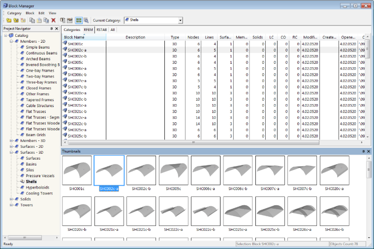Select Cable Structures category

pos(39,106)
